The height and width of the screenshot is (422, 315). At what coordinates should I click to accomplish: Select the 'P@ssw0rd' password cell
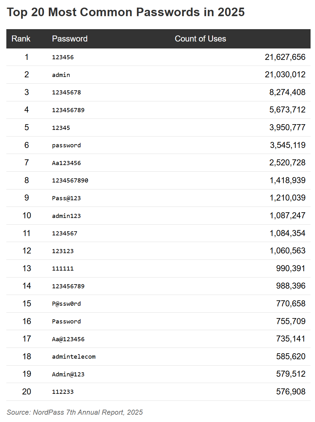(x=67, y=304)
